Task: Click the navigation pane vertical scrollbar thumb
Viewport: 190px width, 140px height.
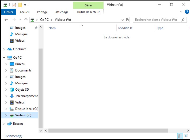Action: [x=41, y=88]
